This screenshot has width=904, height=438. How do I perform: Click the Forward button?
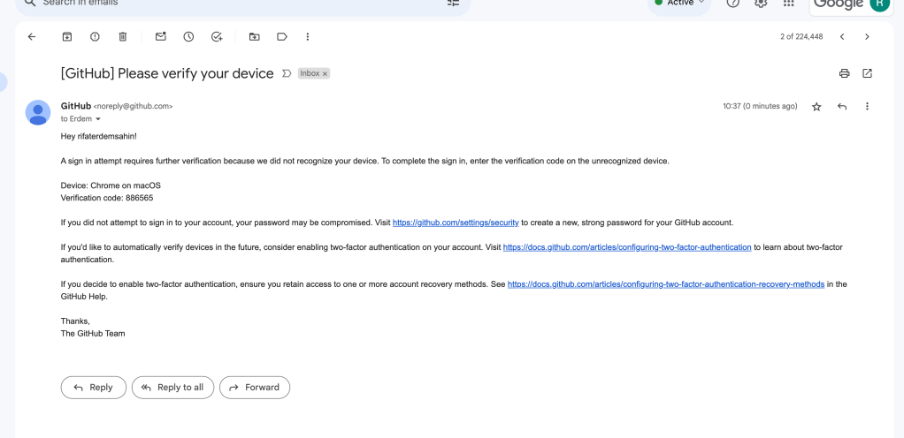point(255,388)
